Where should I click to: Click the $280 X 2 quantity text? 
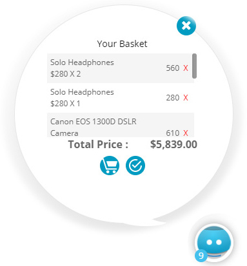[x=66, y=74]
